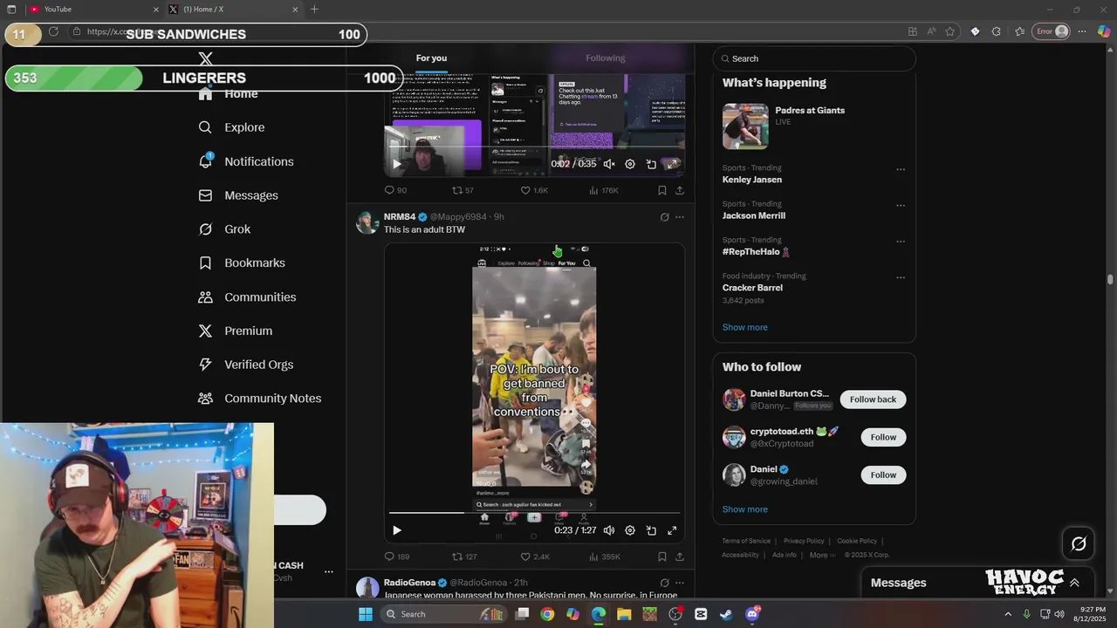The image size is (1117, 628).
Task: Open Bookmarks in the X sidebar
Action: (x=242, y=263)
